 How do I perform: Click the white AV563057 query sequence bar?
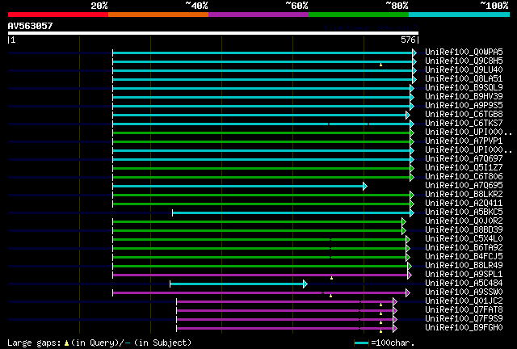point(213,33)
